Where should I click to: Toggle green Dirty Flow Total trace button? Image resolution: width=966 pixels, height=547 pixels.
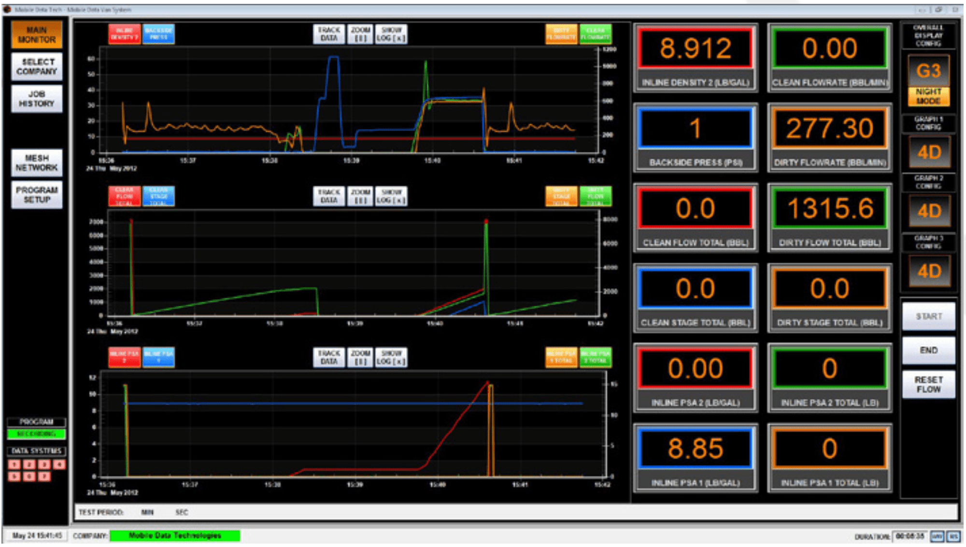(x=596, y=196)
